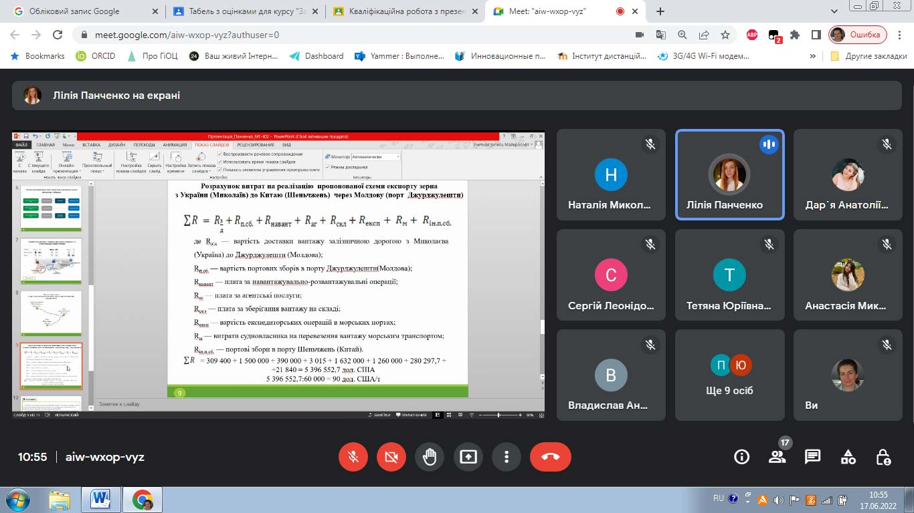
Task: Open the Chrome tab search dropdown
Action: click(x=834, y=11)
